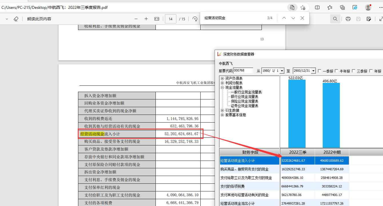Zoom out the PDF with minus icon
383x206 pixels.
(136, 19)
